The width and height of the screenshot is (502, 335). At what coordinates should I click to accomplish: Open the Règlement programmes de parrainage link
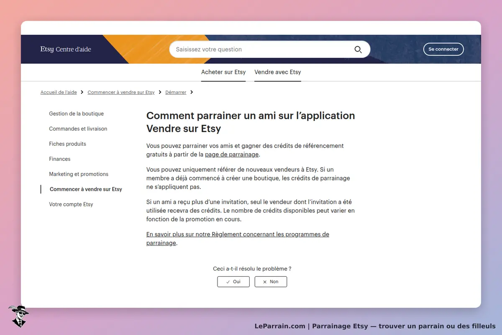click(238, 239)
